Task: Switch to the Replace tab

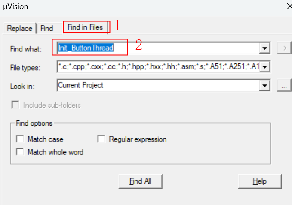Action: tap(19, 28)
